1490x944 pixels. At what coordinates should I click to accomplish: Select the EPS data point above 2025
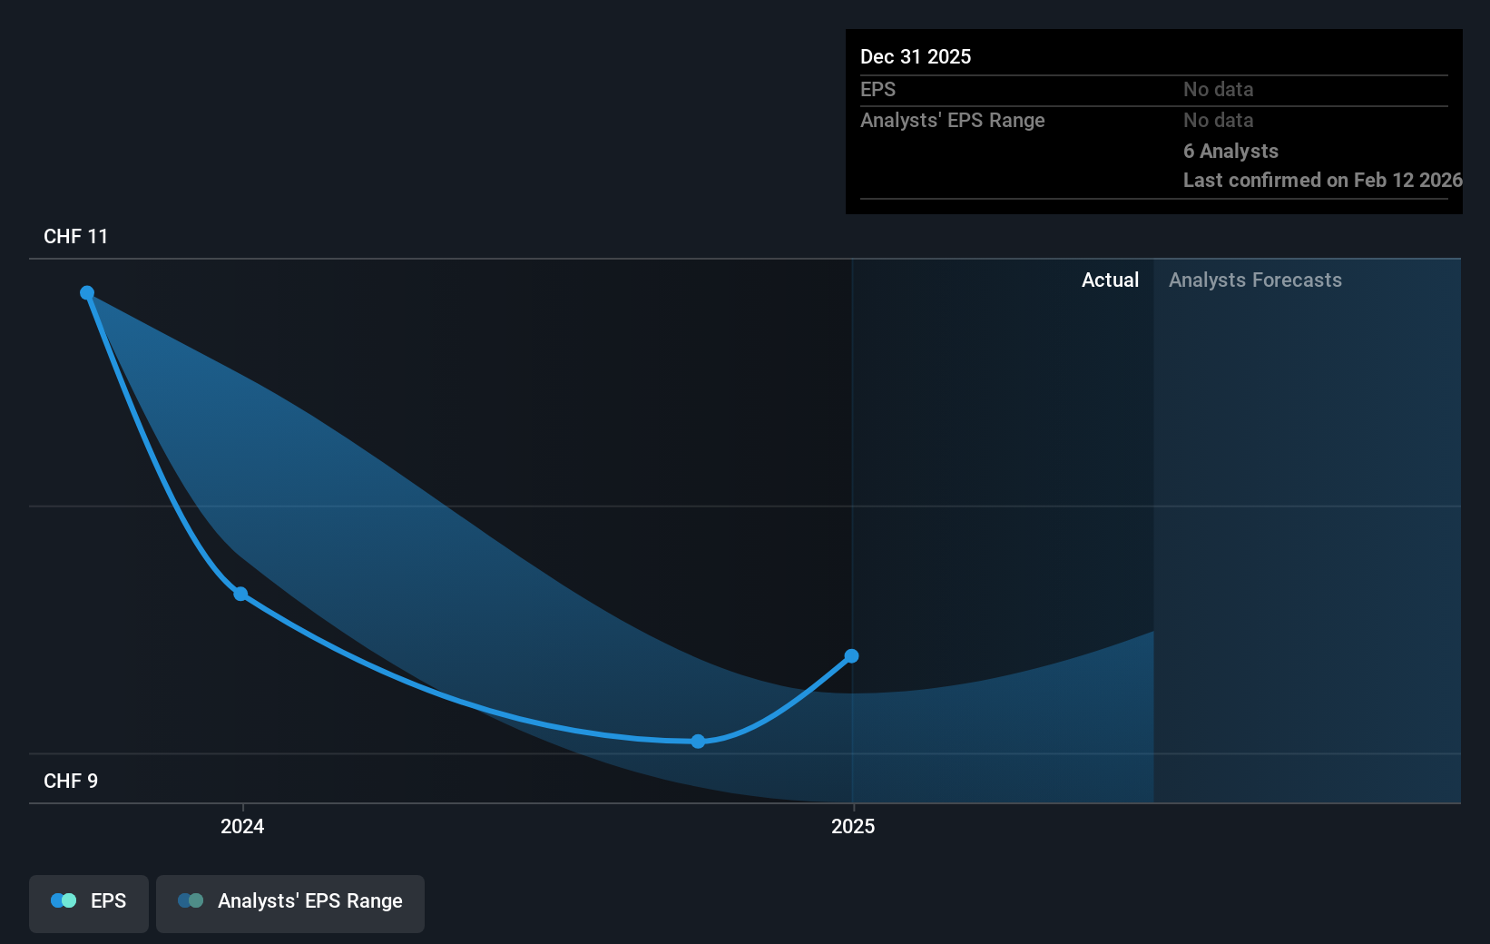(851, 656)
